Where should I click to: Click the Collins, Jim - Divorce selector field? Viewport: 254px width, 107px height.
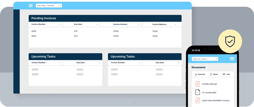click(x=205, y=59)
